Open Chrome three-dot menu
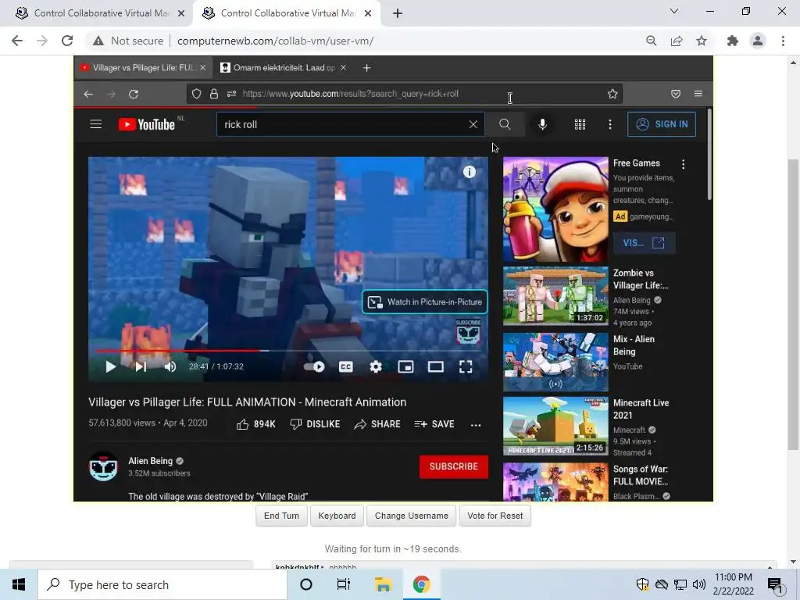The width and height of the screenshot is (800, 600). point(783,41)
